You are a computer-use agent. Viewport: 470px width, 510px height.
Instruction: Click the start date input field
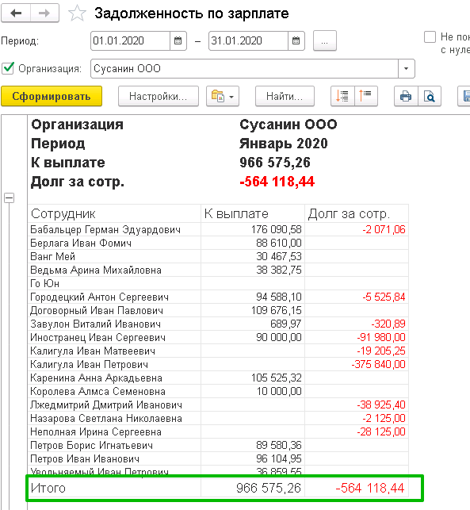(130, 41)
